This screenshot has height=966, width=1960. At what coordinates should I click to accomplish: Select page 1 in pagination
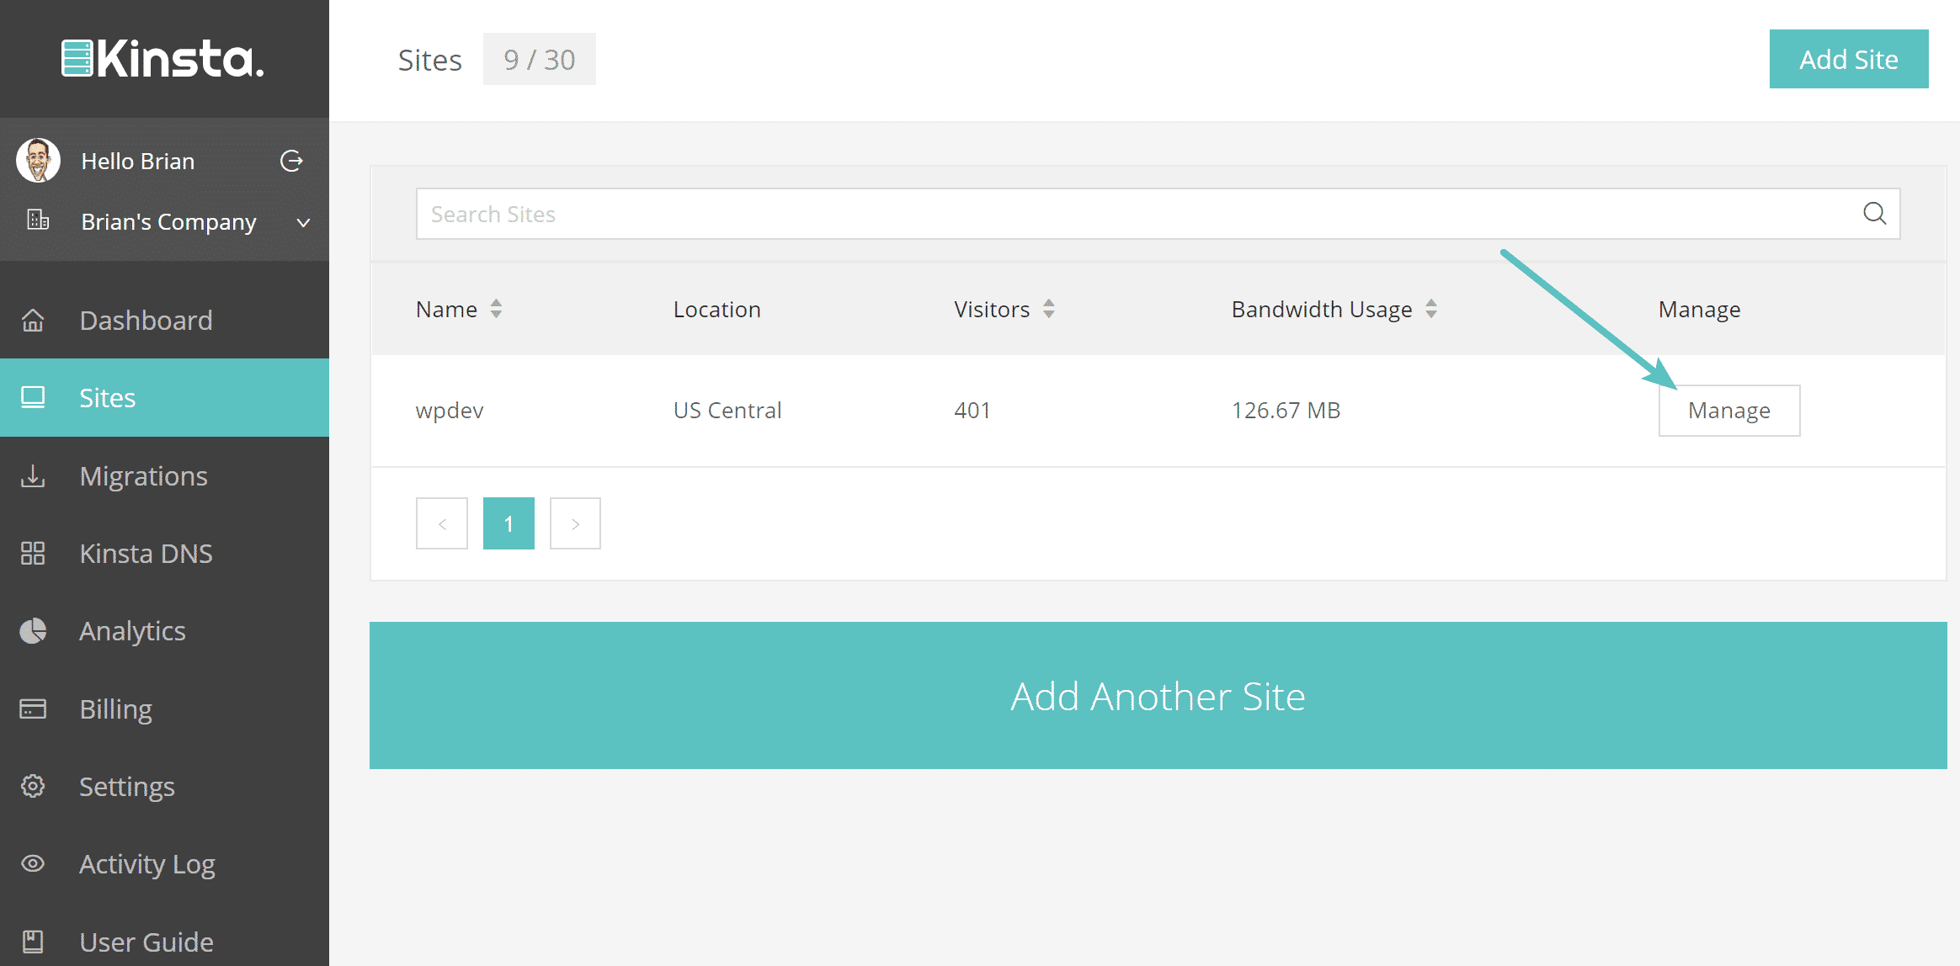(x=509, y=523)
